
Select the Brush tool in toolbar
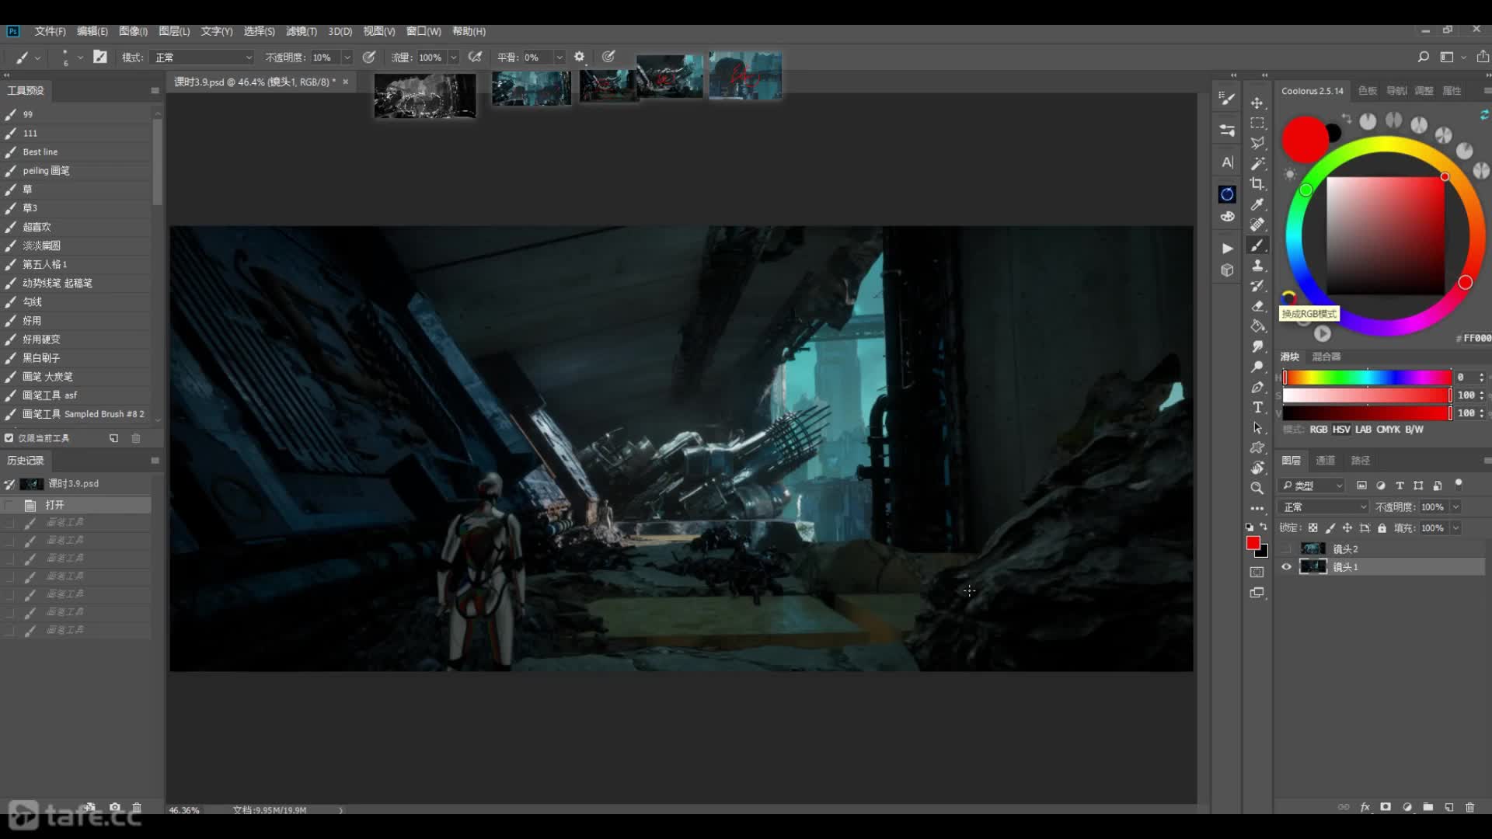[x=1257, y=245]
